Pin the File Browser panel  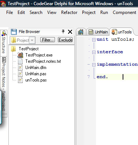tap(63, 32)
